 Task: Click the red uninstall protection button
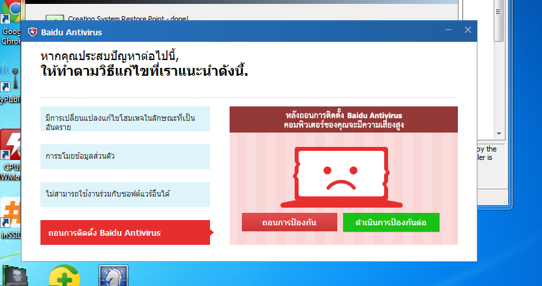pos(290,222)
